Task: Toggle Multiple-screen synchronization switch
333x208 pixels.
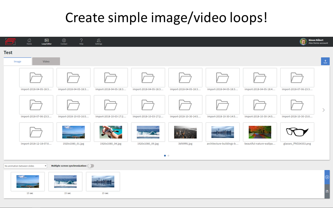Action: [x=91, y=166]
